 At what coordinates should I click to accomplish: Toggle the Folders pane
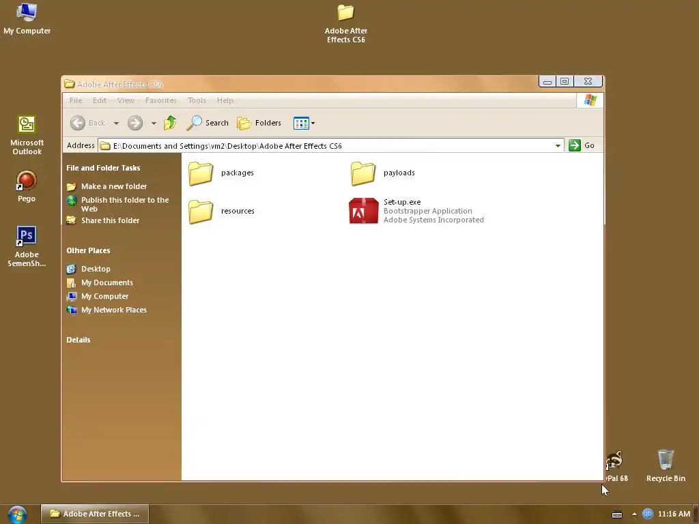click(x=259, y=123)
